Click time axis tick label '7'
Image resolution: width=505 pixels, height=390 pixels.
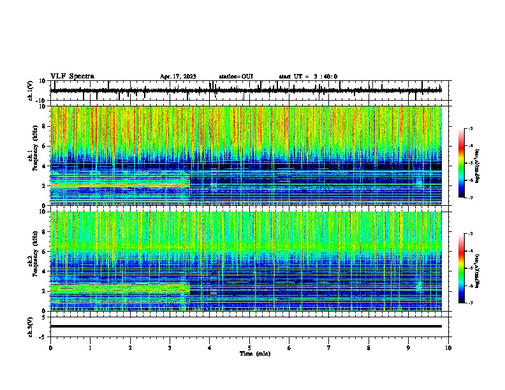pyautogui.click(x=329, y=348)
